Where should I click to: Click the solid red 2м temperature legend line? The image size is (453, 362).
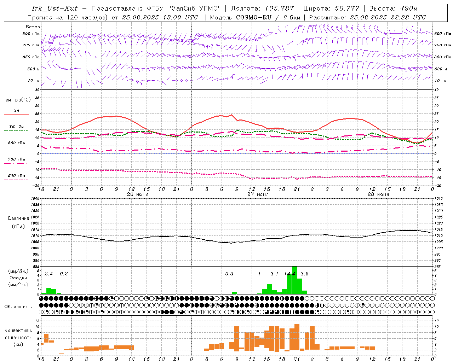(x=16, y=114)
